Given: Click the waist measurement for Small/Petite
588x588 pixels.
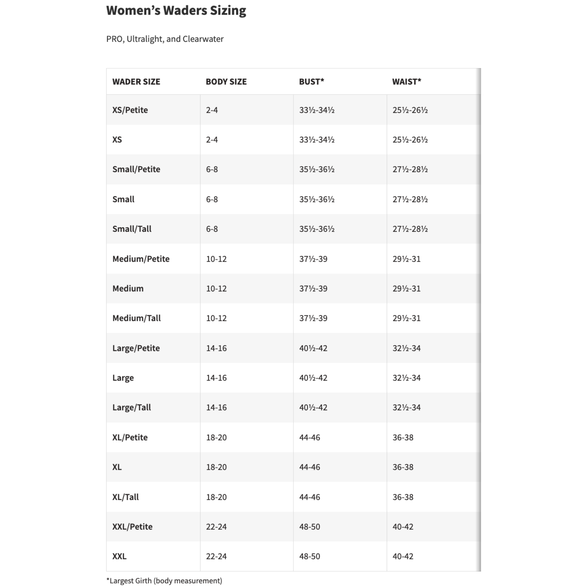Looking at the screenshot, I should pos(410,169).
